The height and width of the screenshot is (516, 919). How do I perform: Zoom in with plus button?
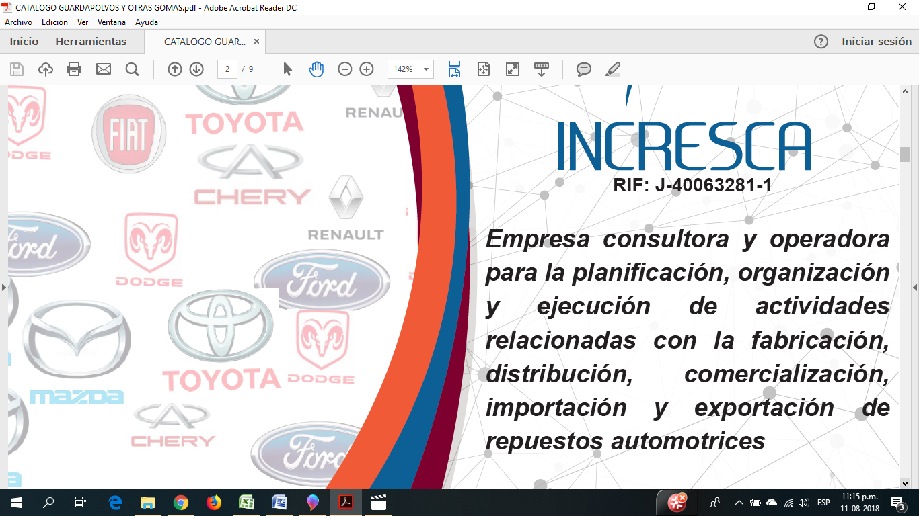[367, 69]
